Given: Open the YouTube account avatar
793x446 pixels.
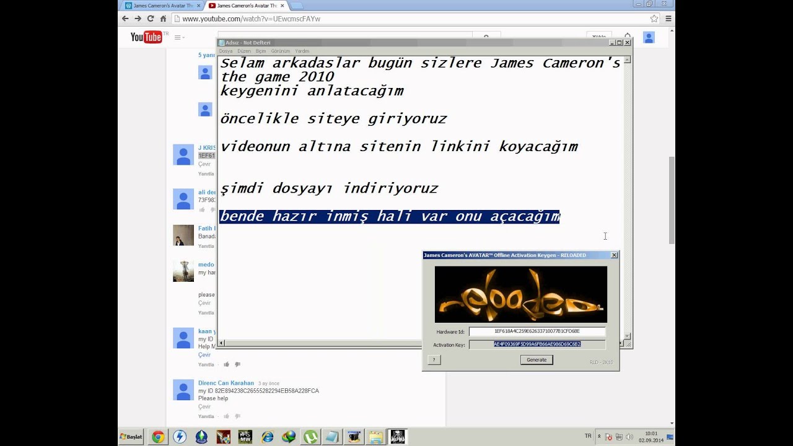Looking at the screenshot, I should (649, 37).
